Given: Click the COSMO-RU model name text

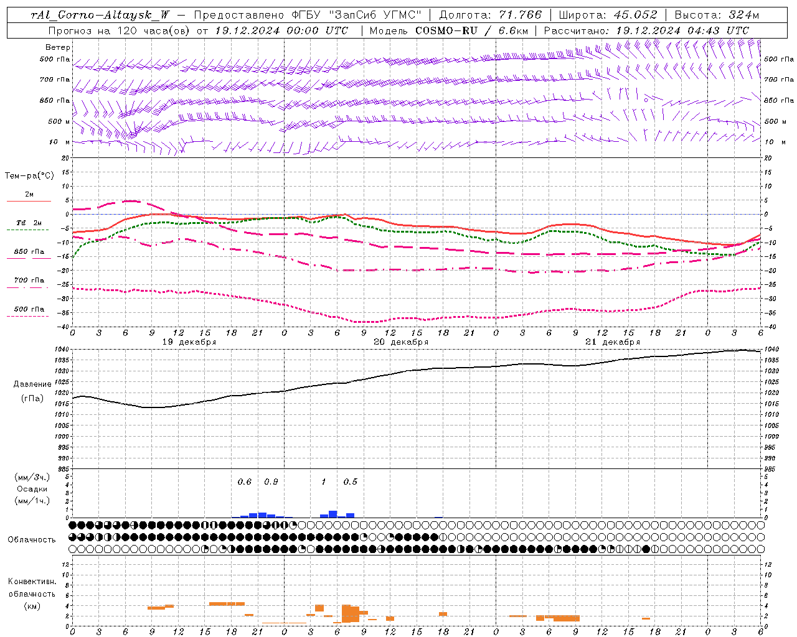Looking at the screenshot, I should click(x=446, y=30).
